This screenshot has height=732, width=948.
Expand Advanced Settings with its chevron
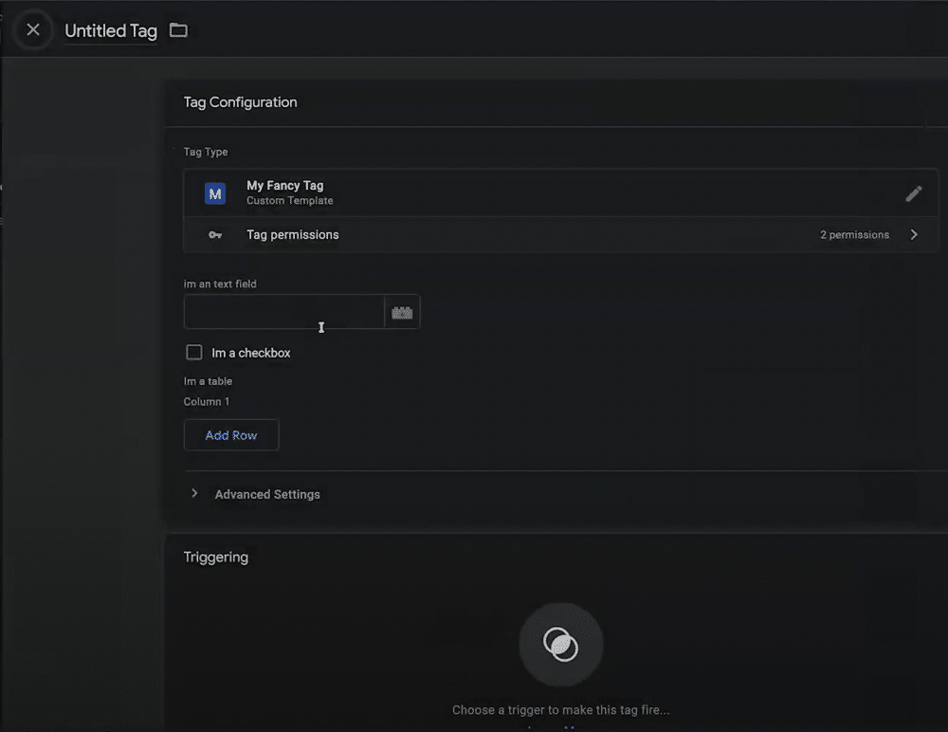194,494
